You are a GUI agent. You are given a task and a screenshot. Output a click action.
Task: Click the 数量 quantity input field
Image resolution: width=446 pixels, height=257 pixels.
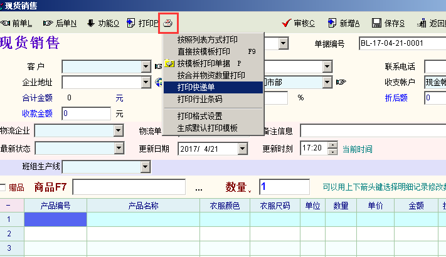coord(284,187)
